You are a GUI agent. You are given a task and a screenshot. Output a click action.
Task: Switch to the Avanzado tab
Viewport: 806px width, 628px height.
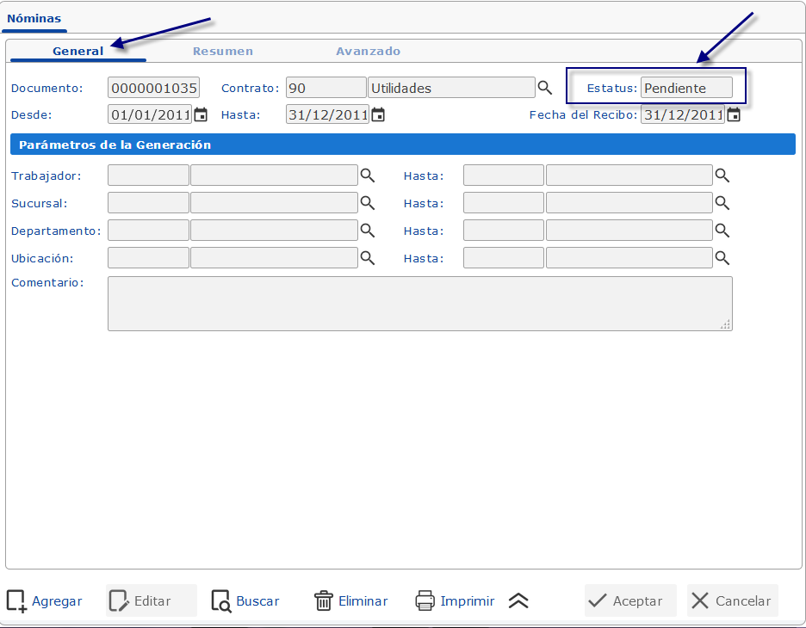368,52
